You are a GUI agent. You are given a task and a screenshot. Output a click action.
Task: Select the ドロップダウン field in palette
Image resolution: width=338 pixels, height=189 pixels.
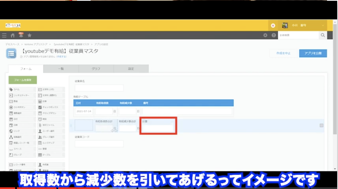51,113
